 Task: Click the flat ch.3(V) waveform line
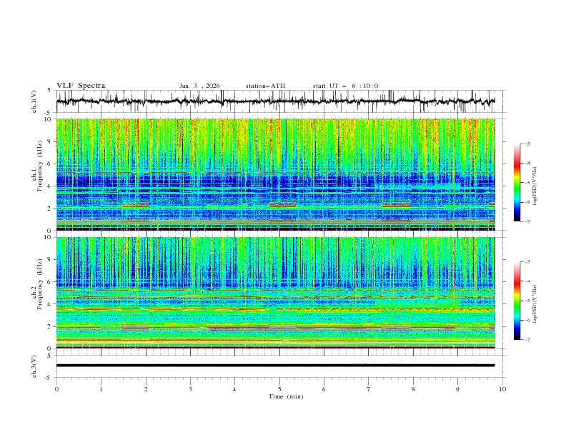pyautogui.click(x=279, y=365)
